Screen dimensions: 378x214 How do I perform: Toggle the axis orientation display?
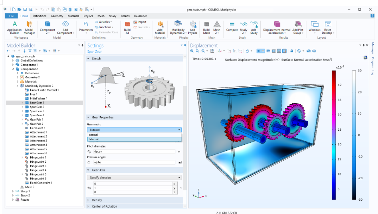click(x=279, y=51)
